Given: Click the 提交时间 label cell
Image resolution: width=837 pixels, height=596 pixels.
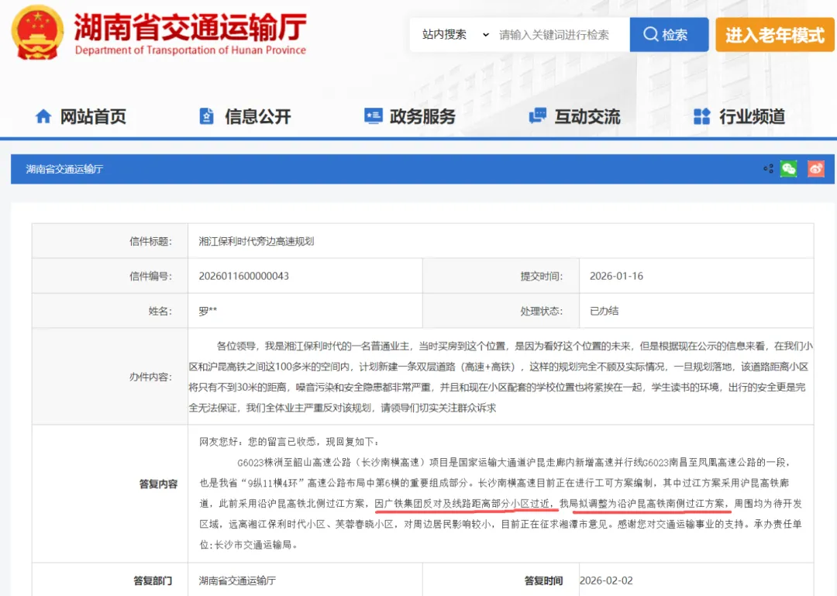Looking at the screenshot, I should coord(501,276).
